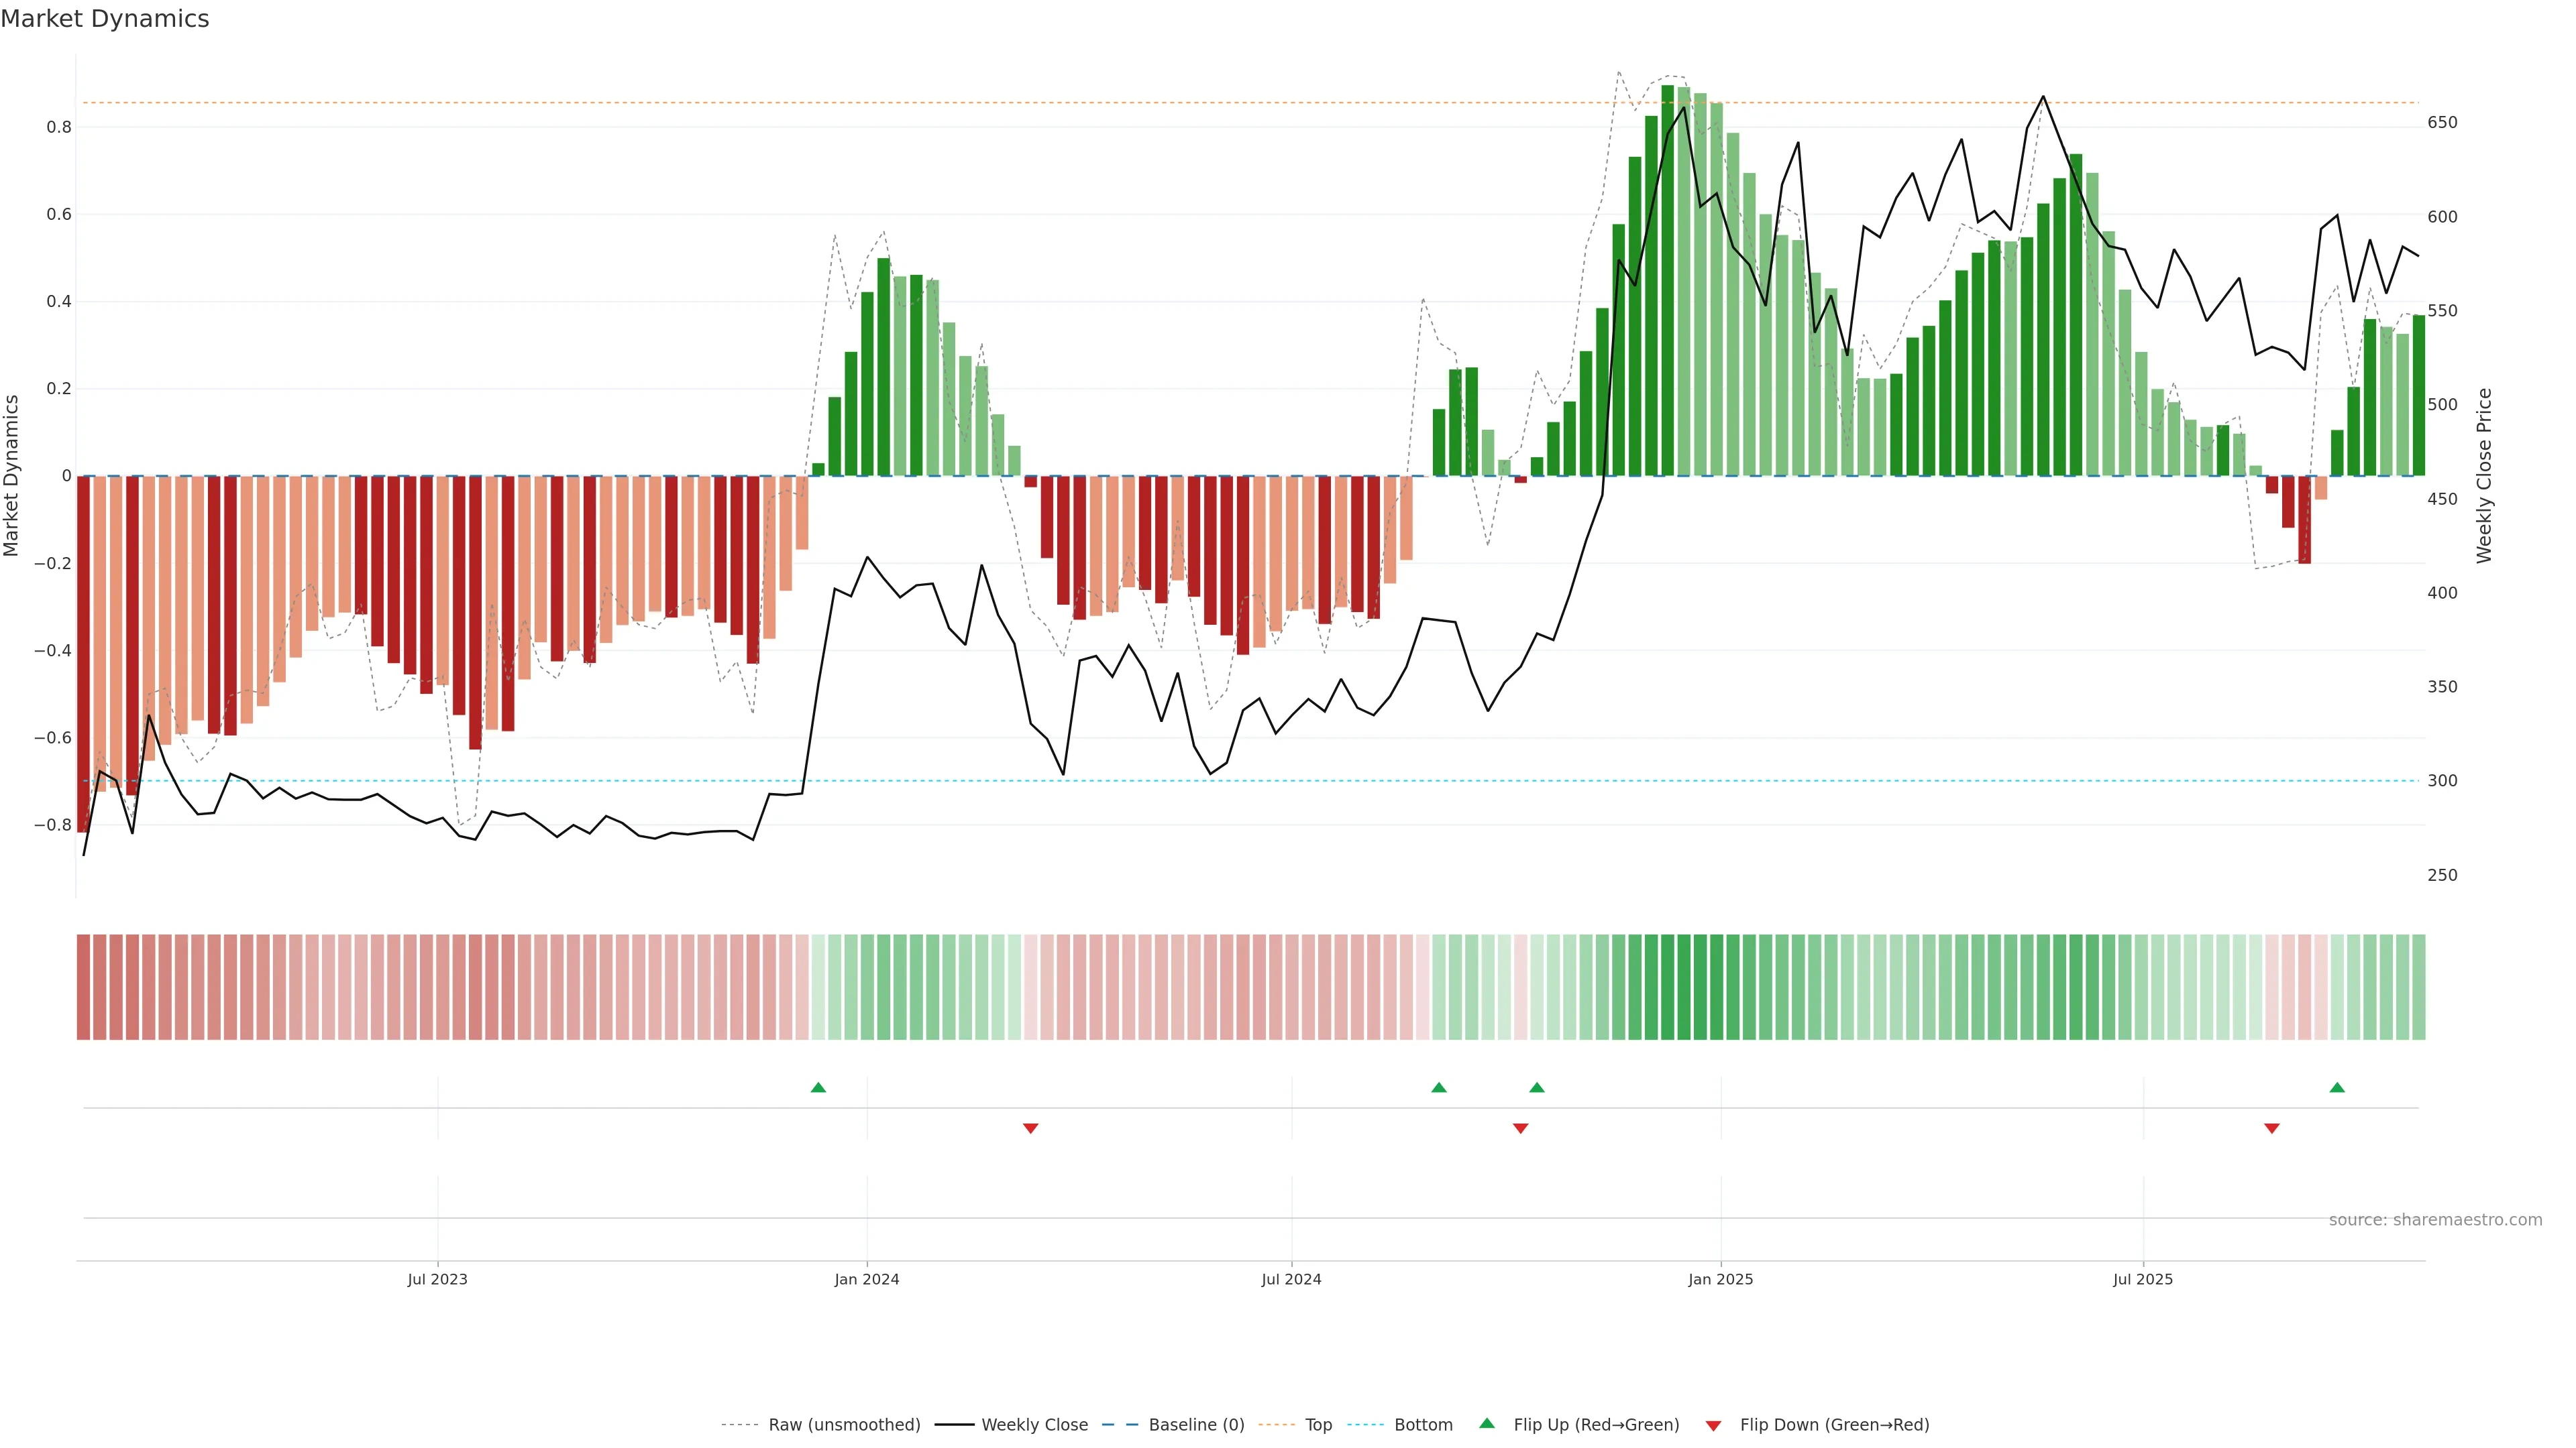
Task: Click the red flip-down marker after Jan 2024
Action: (x=1031, y=1128)
